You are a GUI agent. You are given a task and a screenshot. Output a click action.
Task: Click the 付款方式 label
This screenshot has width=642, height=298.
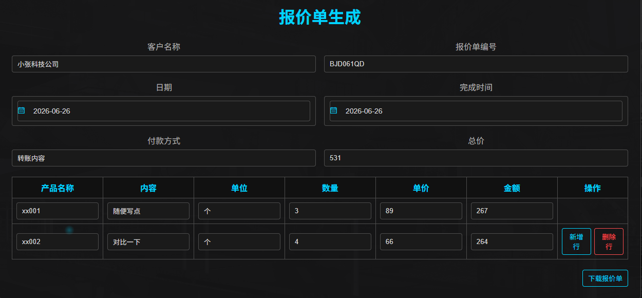(x=164, y=141)
